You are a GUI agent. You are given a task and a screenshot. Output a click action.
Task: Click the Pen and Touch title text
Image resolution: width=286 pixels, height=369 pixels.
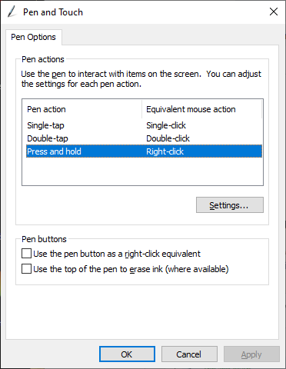pos(53,12)
